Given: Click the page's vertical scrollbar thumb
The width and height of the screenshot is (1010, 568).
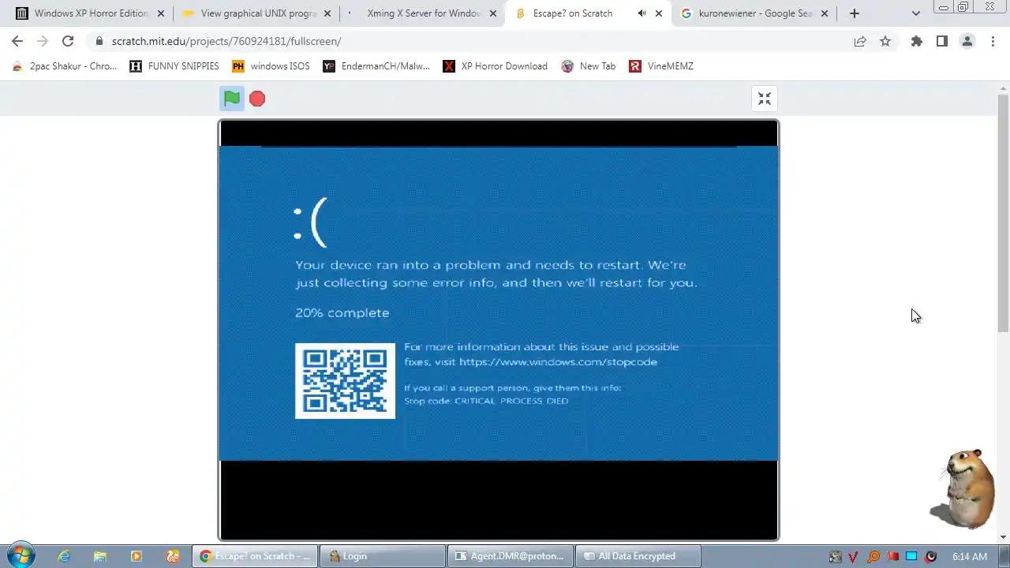Looking at the screenshot, I should click(x=1003, y=213).
